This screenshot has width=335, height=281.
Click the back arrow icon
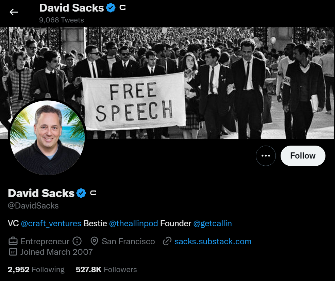coord(14,12)
